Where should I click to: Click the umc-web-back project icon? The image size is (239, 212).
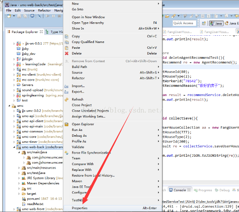[18, 147]
